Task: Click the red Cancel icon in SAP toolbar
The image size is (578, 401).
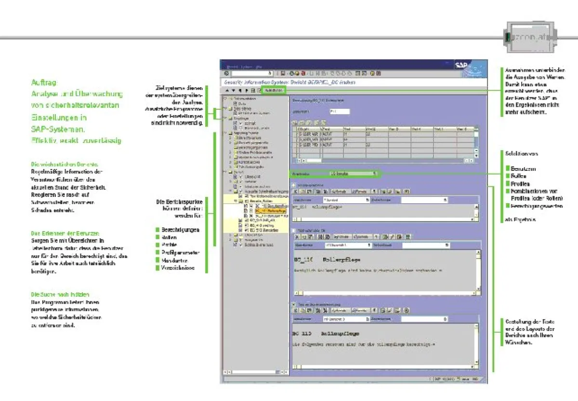Action: click(x=303, y=73)
